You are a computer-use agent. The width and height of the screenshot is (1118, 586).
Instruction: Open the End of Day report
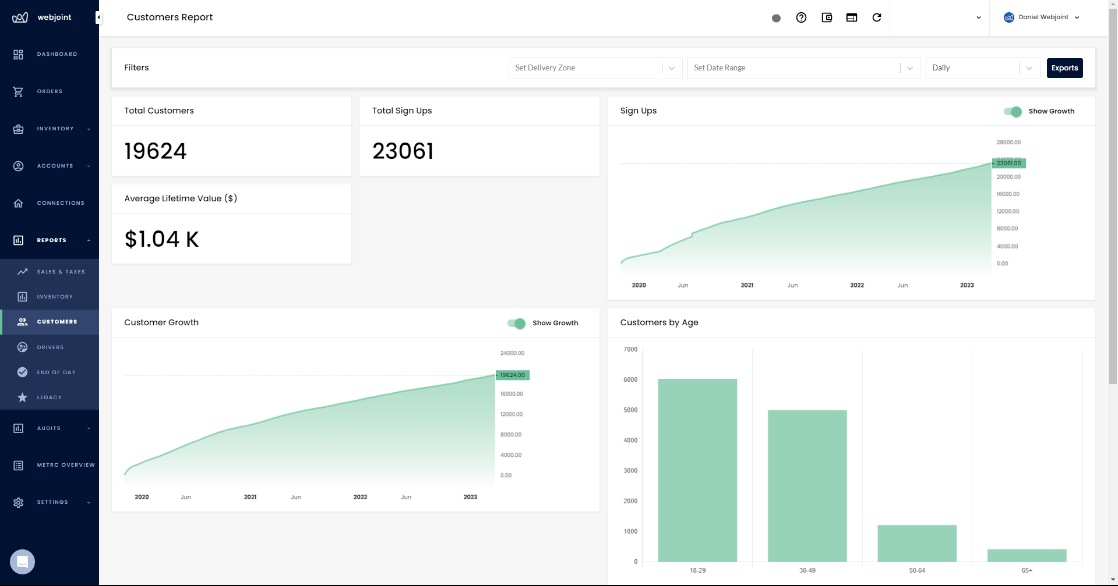(x=56, y=372)
